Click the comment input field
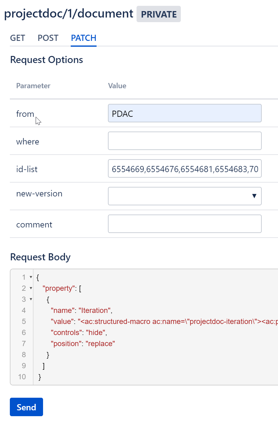Image resolution: width=278 pixels, height=426 pixels. click(185, 224)
